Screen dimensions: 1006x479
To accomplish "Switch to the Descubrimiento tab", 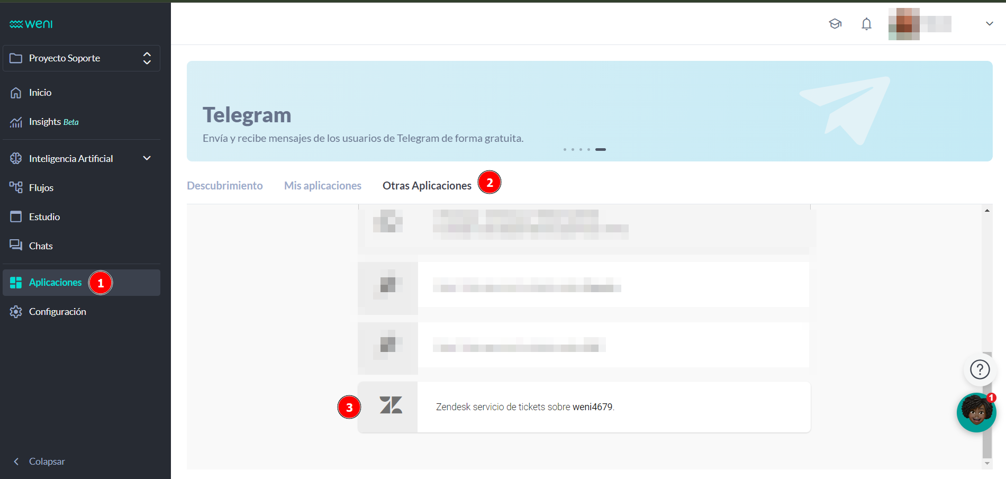I will pos(225,186).
